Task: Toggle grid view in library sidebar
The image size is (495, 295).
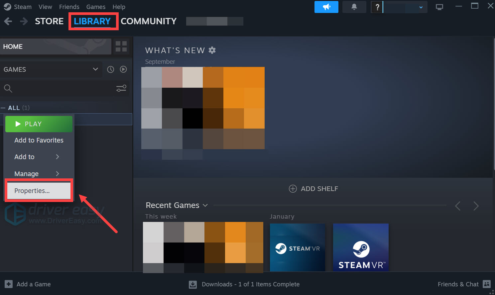Action: [x=121, y=47]
